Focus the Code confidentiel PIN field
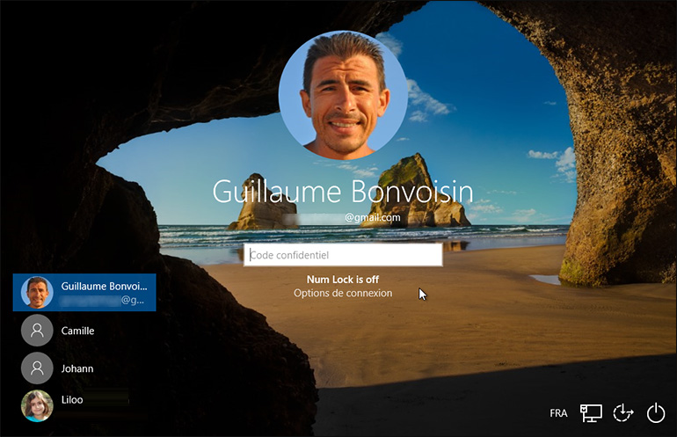Screen dimensions: 677x437 pos(343,255)
